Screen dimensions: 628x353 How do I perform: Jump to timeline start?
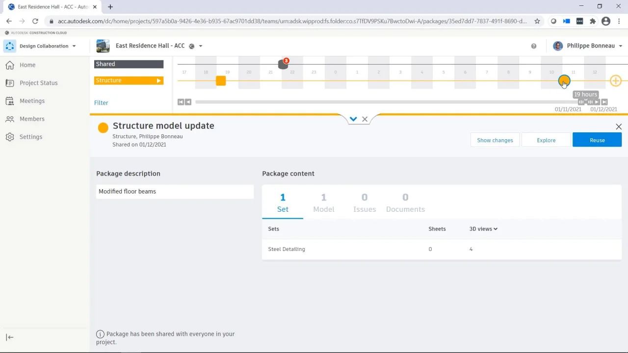181,102
